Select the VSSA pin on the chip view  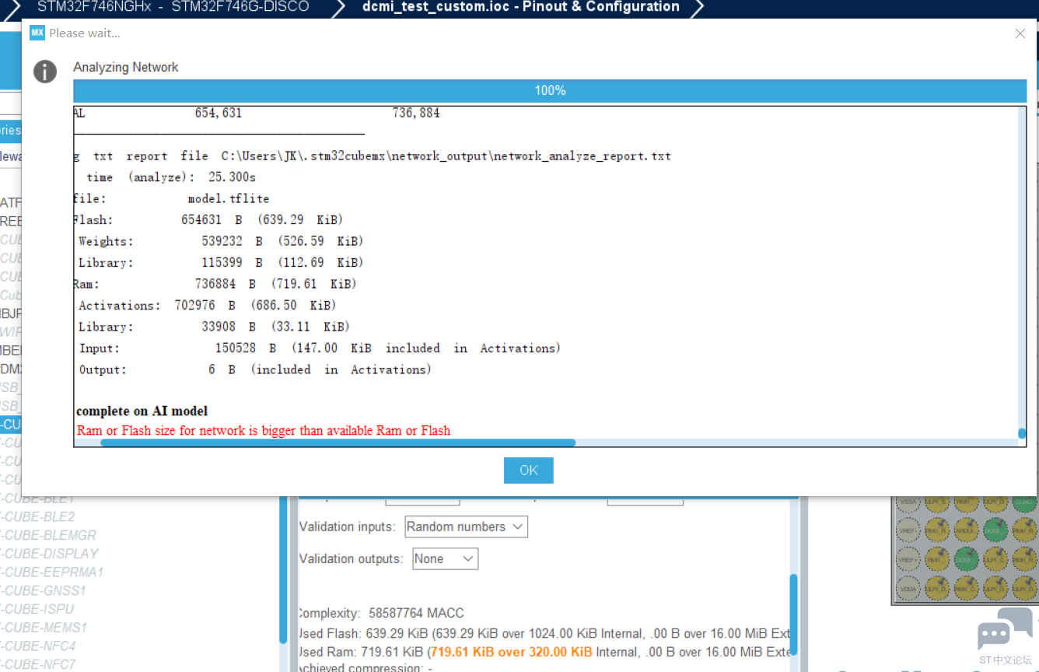coord(908,504)
